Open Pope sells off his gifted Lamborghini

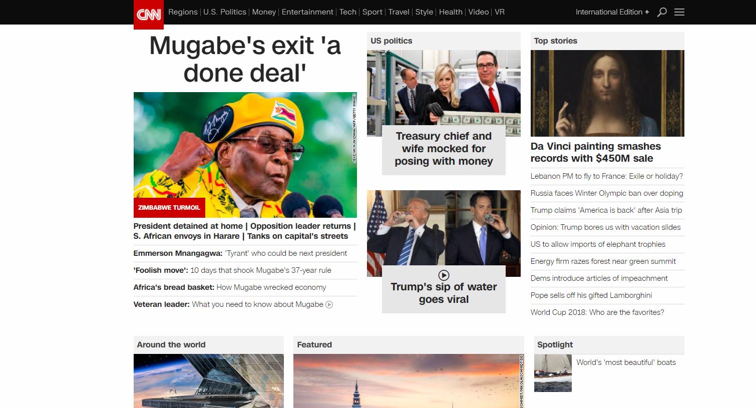pyautogui.click(x=591, y=295)
